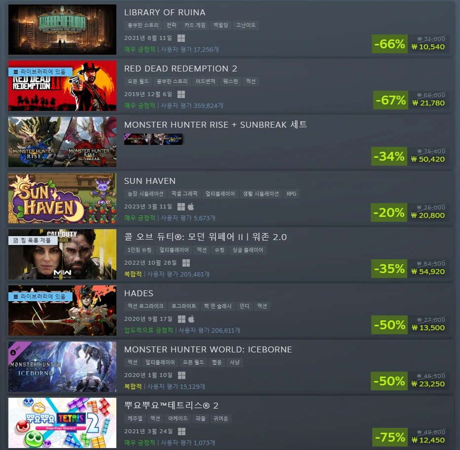
Task: Click the 라이브러리에 있음 badge on Hades
Action: pyautogui.click(x=40, y=297)
